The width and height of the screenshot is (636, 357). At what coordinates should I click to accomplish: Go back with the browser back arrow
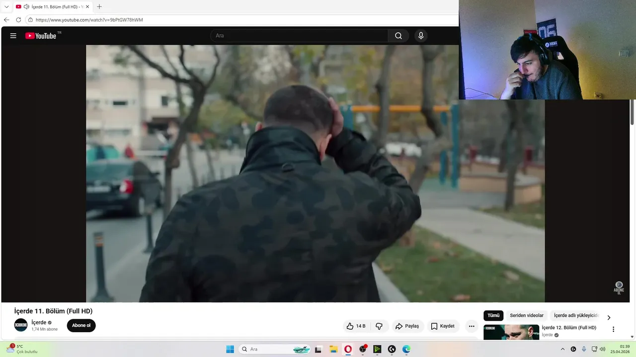click(6, 20)
